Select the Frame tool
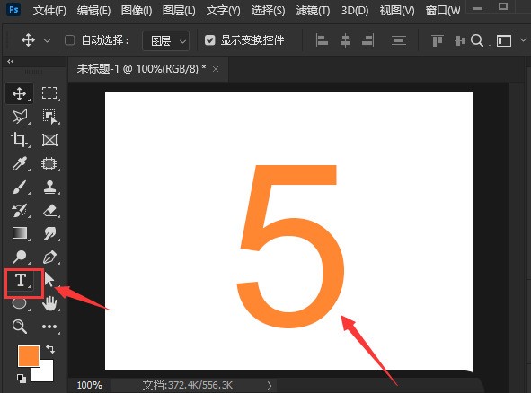The image size is (531, 393). (49, 140)
